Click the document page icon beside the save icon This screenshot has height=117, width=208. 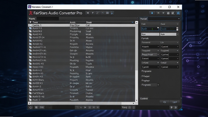(x=173, y=13)
